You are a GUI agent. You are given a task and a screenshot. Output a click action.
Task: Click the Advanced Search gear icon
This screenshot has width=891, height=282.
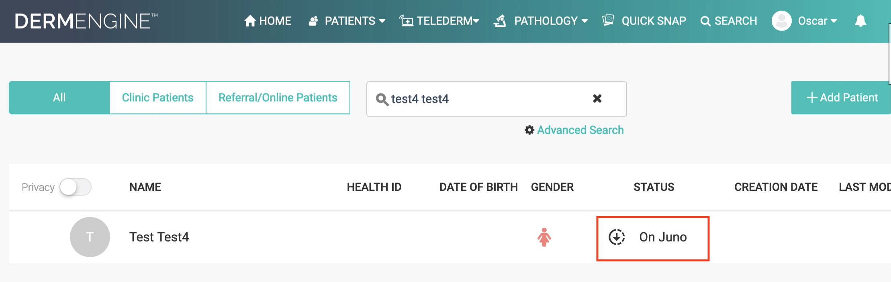[x=529, y=130]
